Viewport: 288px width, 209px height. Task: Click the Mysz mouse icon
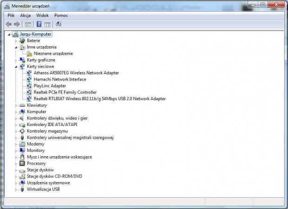point(22,157)
